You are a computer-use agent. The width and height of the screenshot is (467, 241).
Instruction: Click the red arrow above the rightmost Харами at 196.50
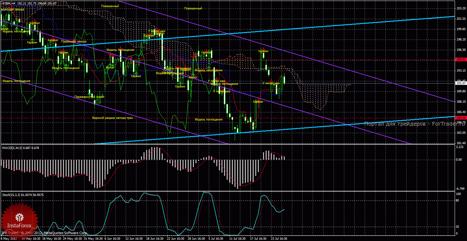pyautogui.click(x=263, y=49)
